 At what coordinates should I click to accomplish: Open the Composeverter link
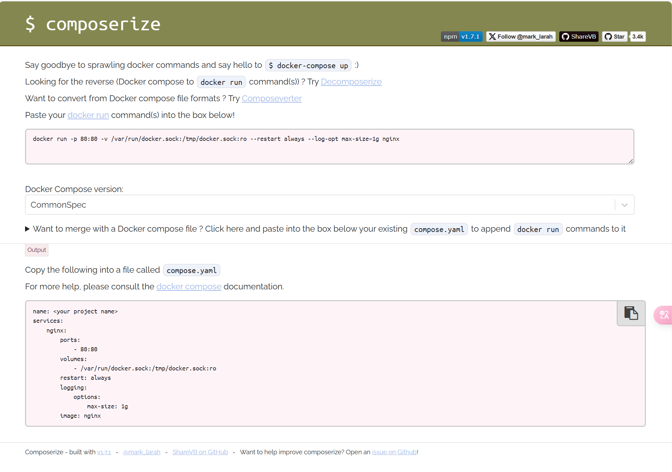271,98
